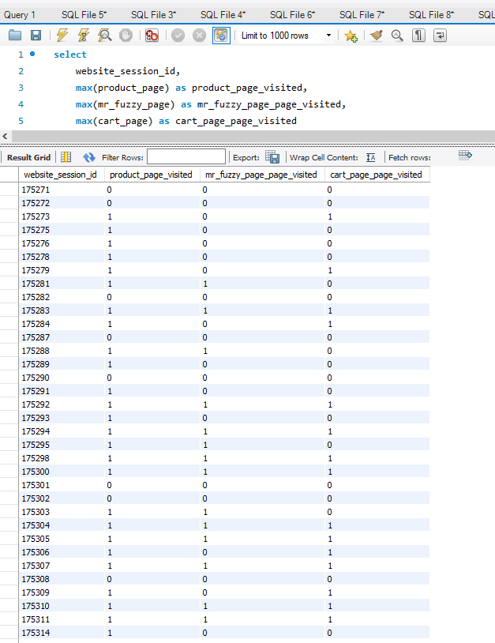Sort by the website_session_id column header

tap(61, 175)
